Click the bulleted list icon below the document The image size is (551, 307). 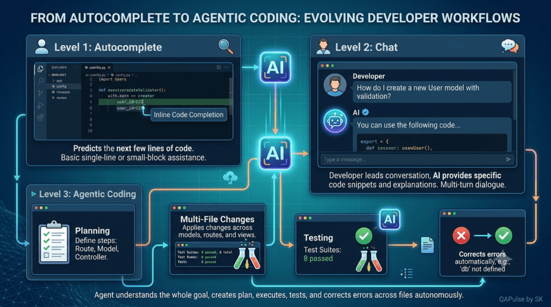pos(407,273)
